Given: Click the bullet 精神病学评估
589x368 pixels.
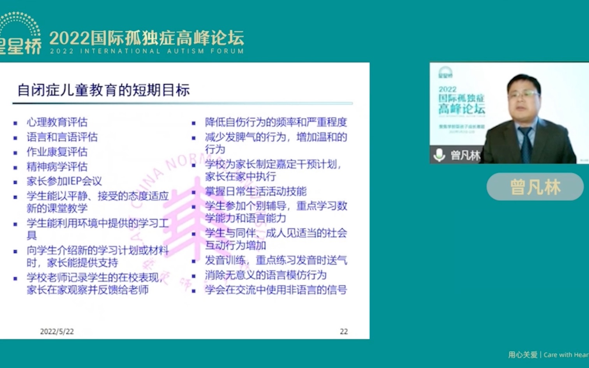Looking at the screenshot, I should [57, 166].
